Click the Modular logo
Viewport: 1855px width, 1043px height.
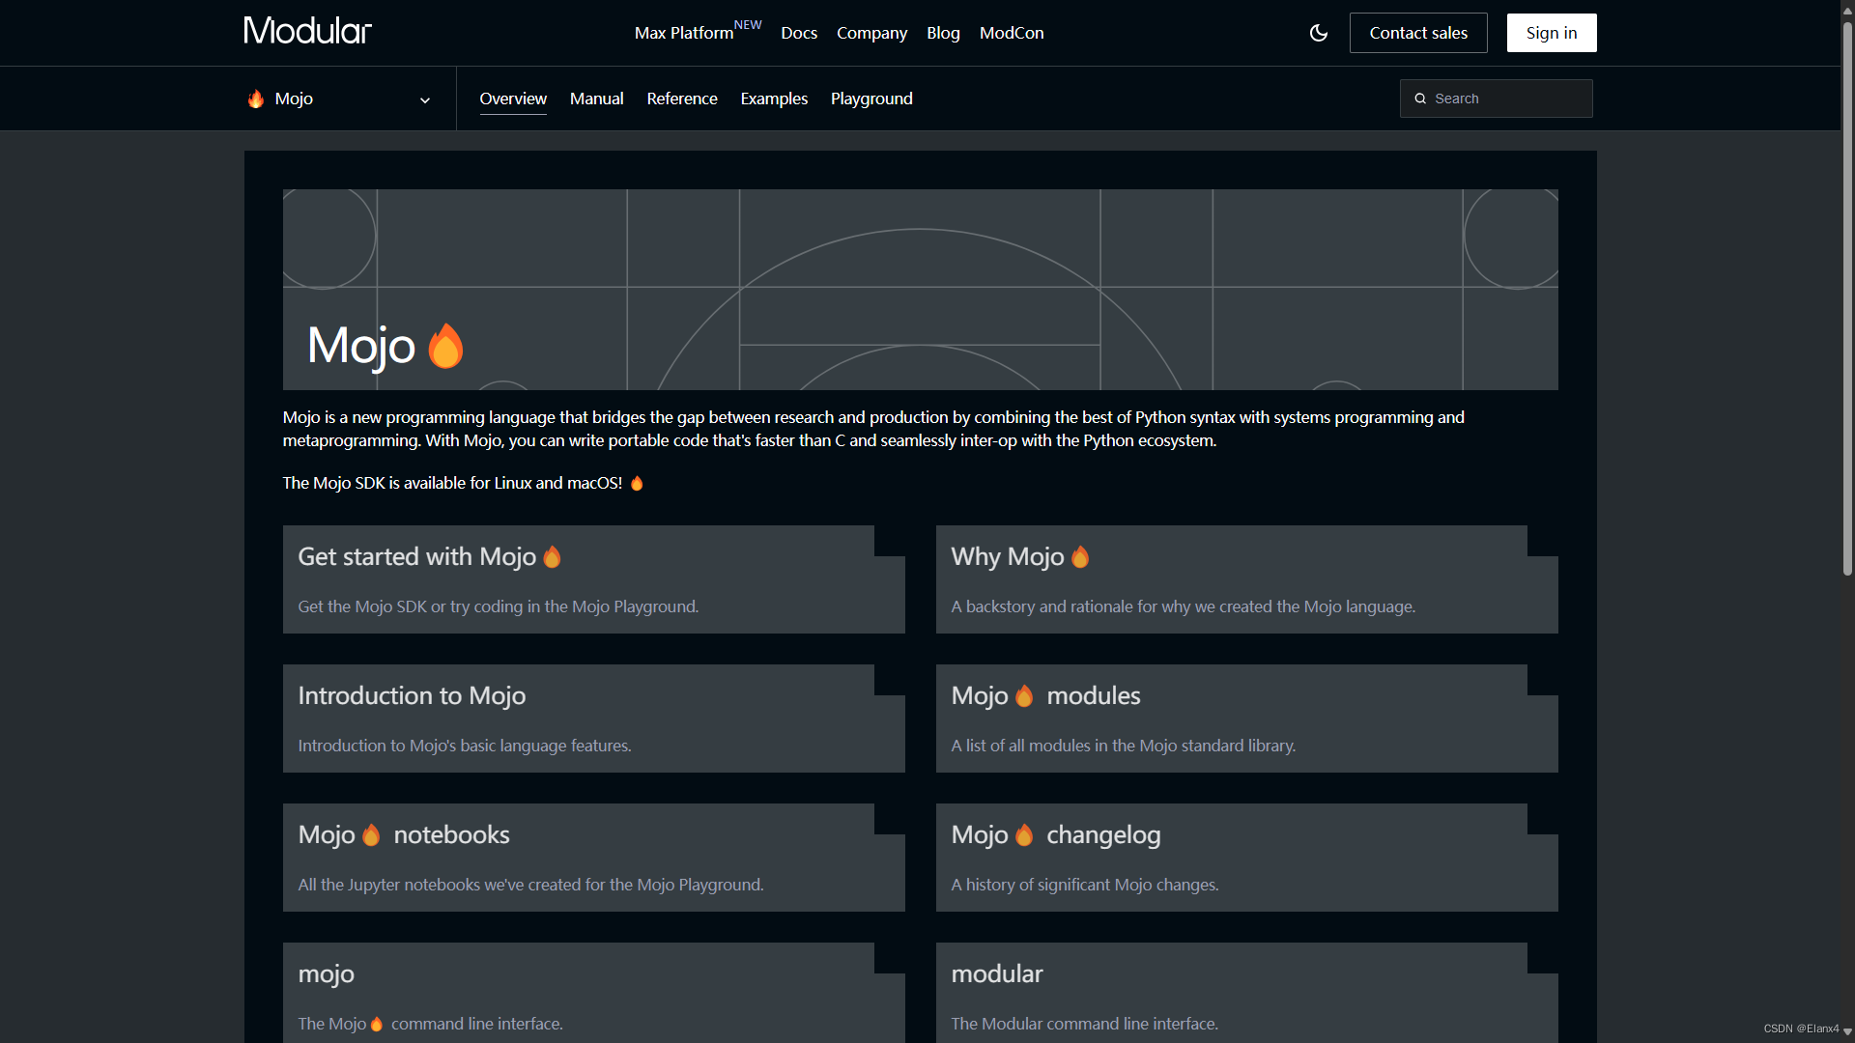coord(307,31)
